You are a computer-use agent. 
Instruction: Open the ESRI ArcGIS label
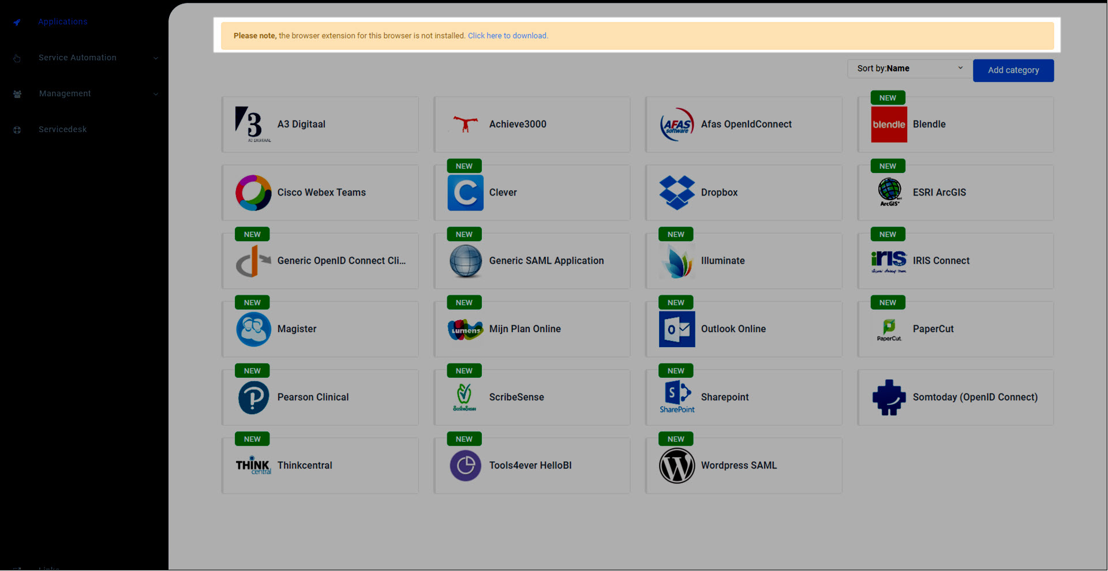coord(939,193)
